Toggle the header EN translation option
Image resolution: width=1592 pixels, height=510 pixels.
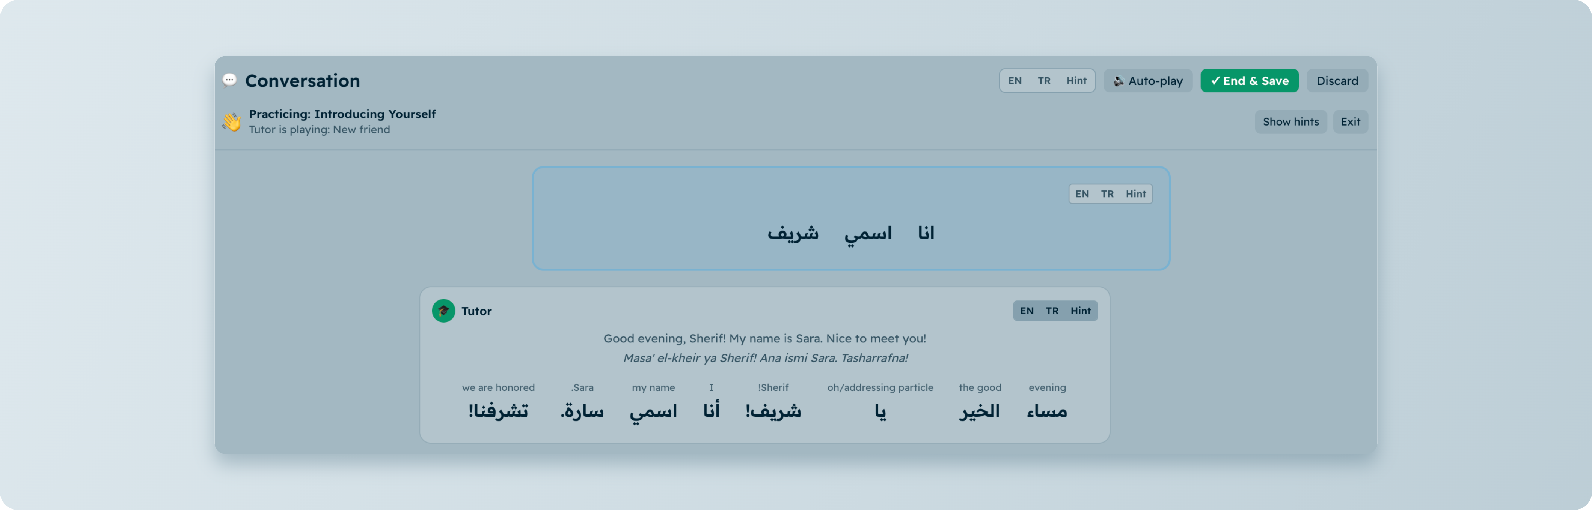[x=1015, y=81]
